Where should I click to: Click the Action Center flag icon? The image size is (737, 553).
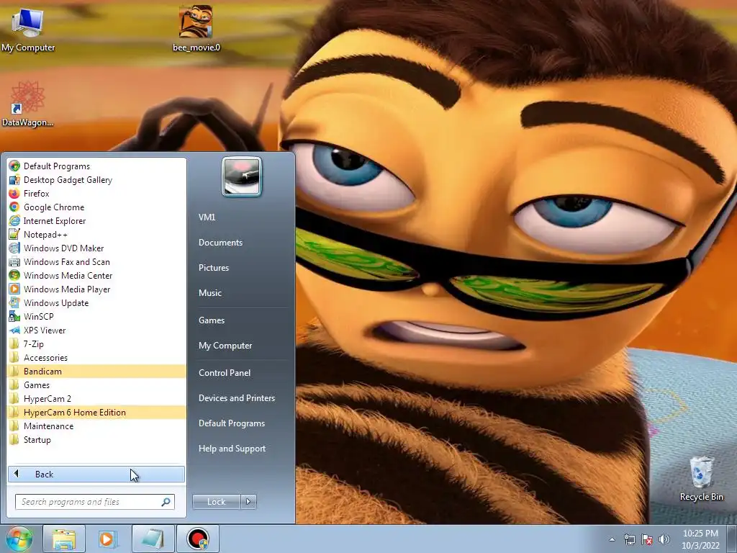(647, 540)
